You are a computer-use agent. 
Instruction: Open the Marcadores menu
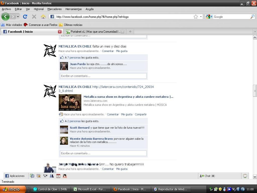(54, 9)
